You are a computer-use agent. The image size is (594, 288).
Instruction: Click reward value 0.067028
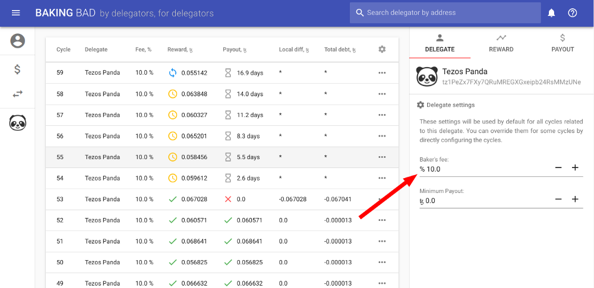194,199
